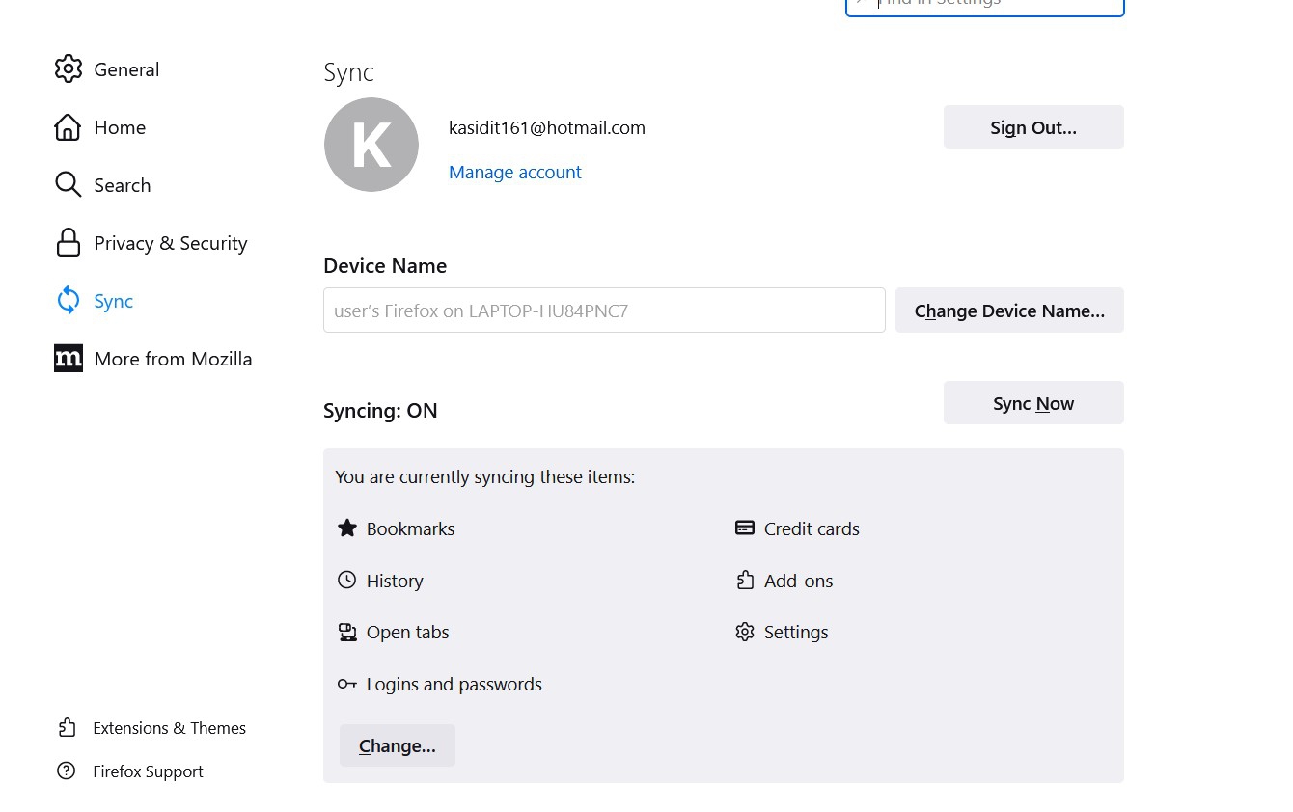This screenshot has width=1293, height=812.
Task: Click the Firefox Support question mark icon
Action: pos(67,771)
